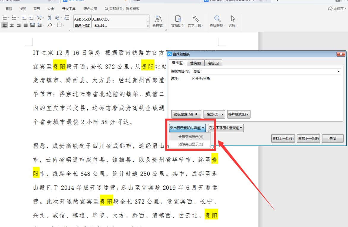Expand 高级搜索(M) options
Image resolution: width=348 pixels, height=227 pixels.
point(186,114)
